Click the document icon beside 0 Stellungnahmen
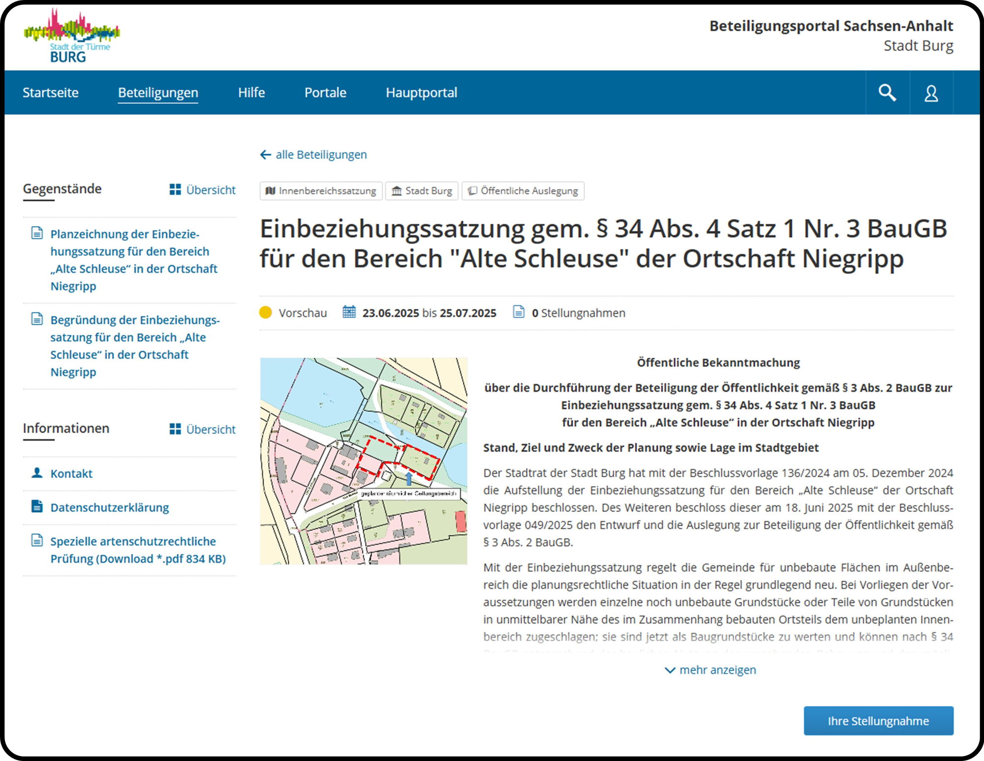The width and height of the screenshot is (984, 761). [519, 312]
